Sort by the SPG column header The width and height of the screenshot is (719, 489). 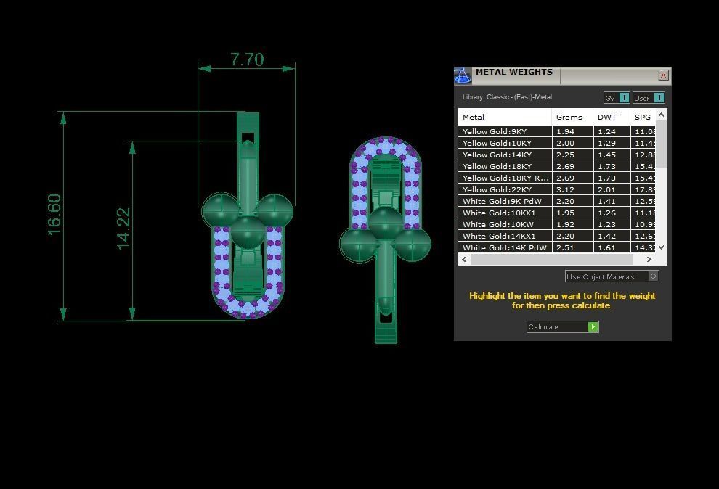pyautogui.click(x=643, y=117)
